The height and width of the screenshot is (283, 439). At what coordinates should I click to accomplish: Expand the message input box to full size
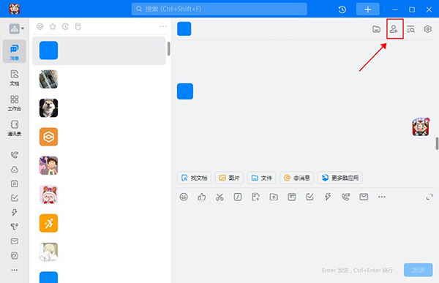[429, 197]
